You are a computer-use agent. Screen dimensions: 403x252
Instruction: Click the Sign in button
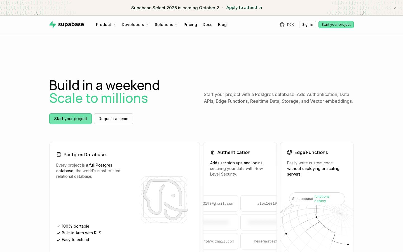308,25
